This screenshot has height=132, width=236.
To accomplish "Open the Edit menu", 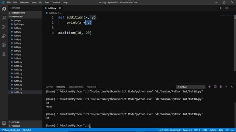I will click(15, 3).
